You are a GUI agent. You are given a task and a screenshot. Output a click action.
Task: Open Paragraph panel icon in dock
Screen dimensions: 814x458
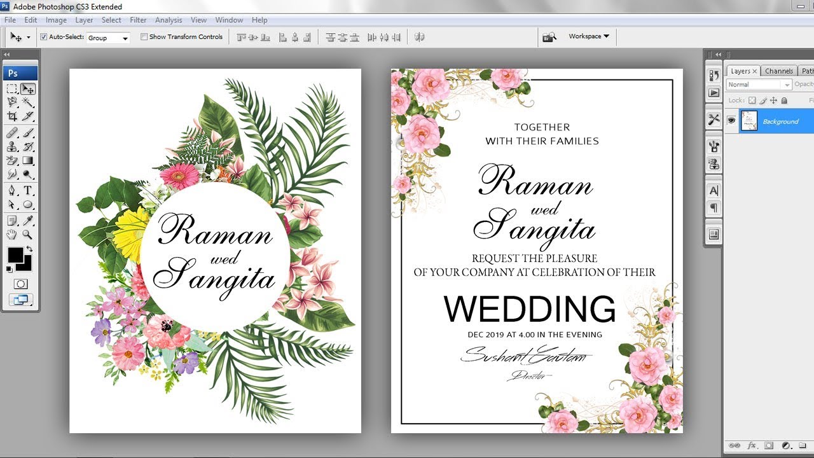click(x=714, y=208)
